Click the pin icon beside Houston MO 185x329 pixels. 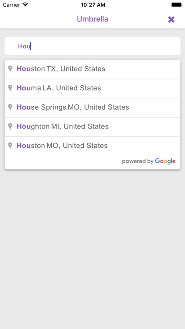tap(10, 146)
